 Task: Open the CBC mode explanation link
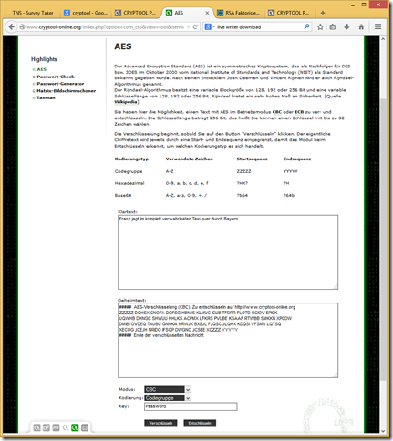(277, 112)
